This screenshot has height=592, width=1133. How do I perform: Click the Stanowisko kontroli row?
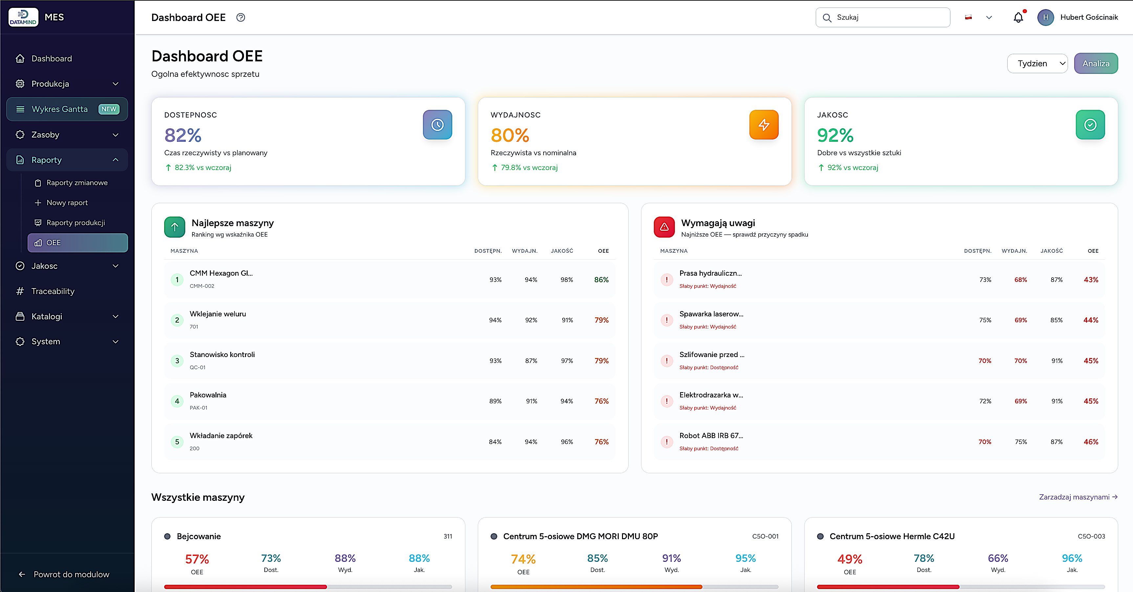389,361
